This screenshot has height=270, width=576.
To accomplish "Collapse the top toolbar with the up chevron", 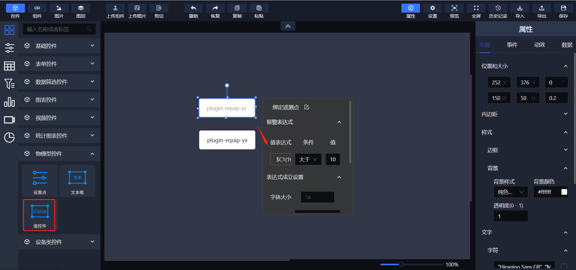I will (x=288, y=26).
